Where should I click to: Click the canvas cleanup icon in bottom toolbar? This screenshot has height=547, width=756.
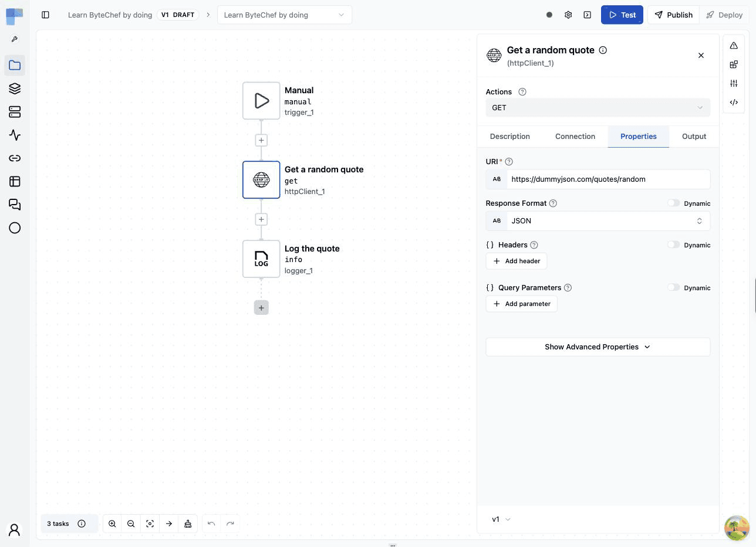click(x=188, y=524)
